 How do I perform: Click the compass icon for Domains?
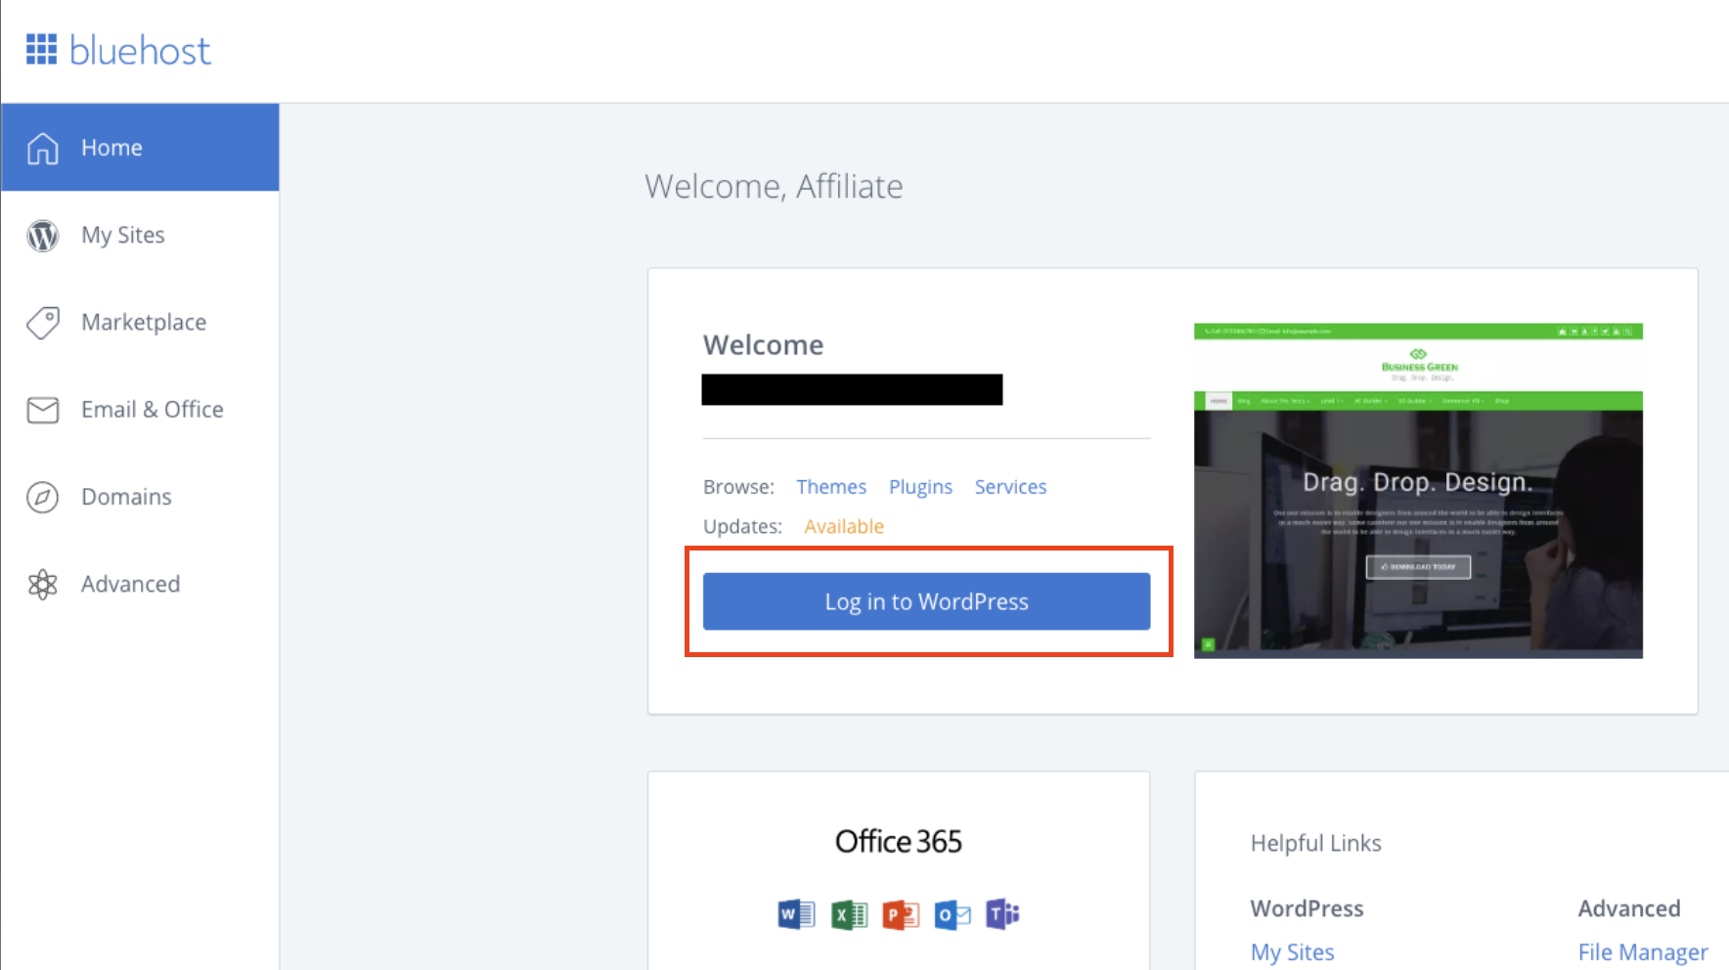click(42, 497)
